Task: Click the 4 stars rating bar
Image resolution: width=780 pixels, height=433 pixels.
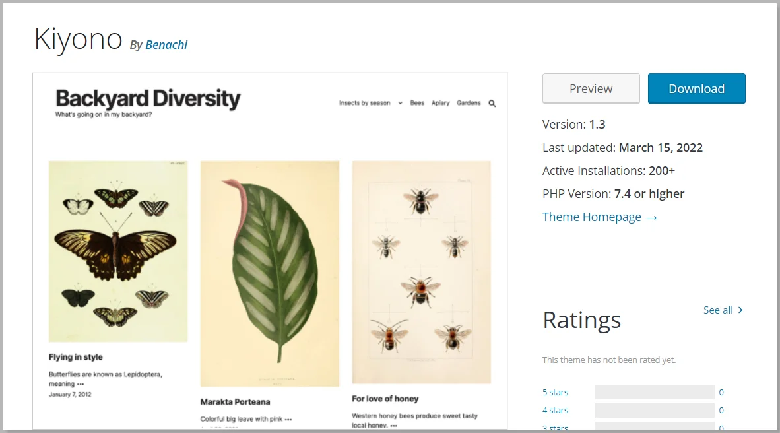Action: [654, 410]
